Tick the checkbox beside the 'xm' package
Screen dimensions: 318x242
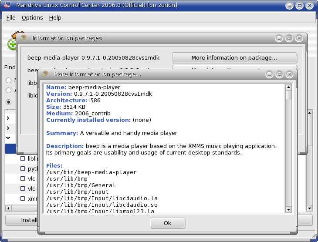(x=23, y=198)
